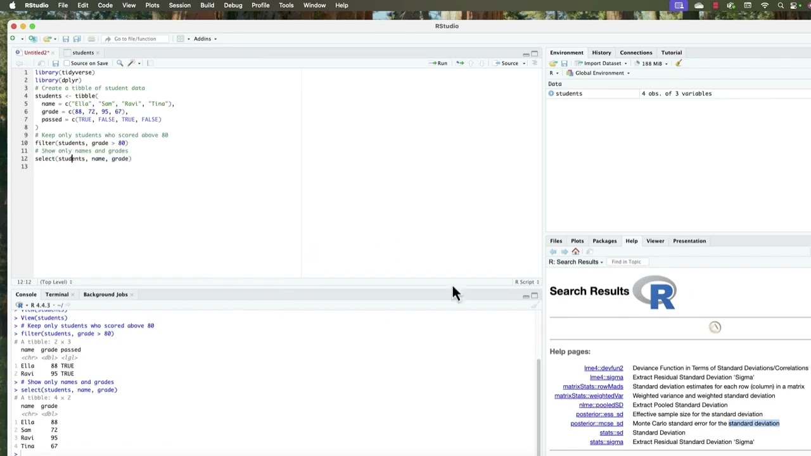Open the nlme::pooledSD help link

601,405
